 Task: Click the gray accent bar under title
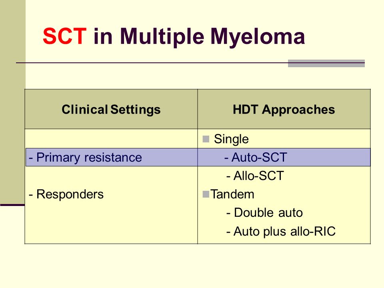(x=326, y=64)
